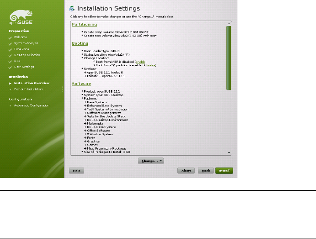Click 'System Type: KDE Desktop' line

coord(104,95)
